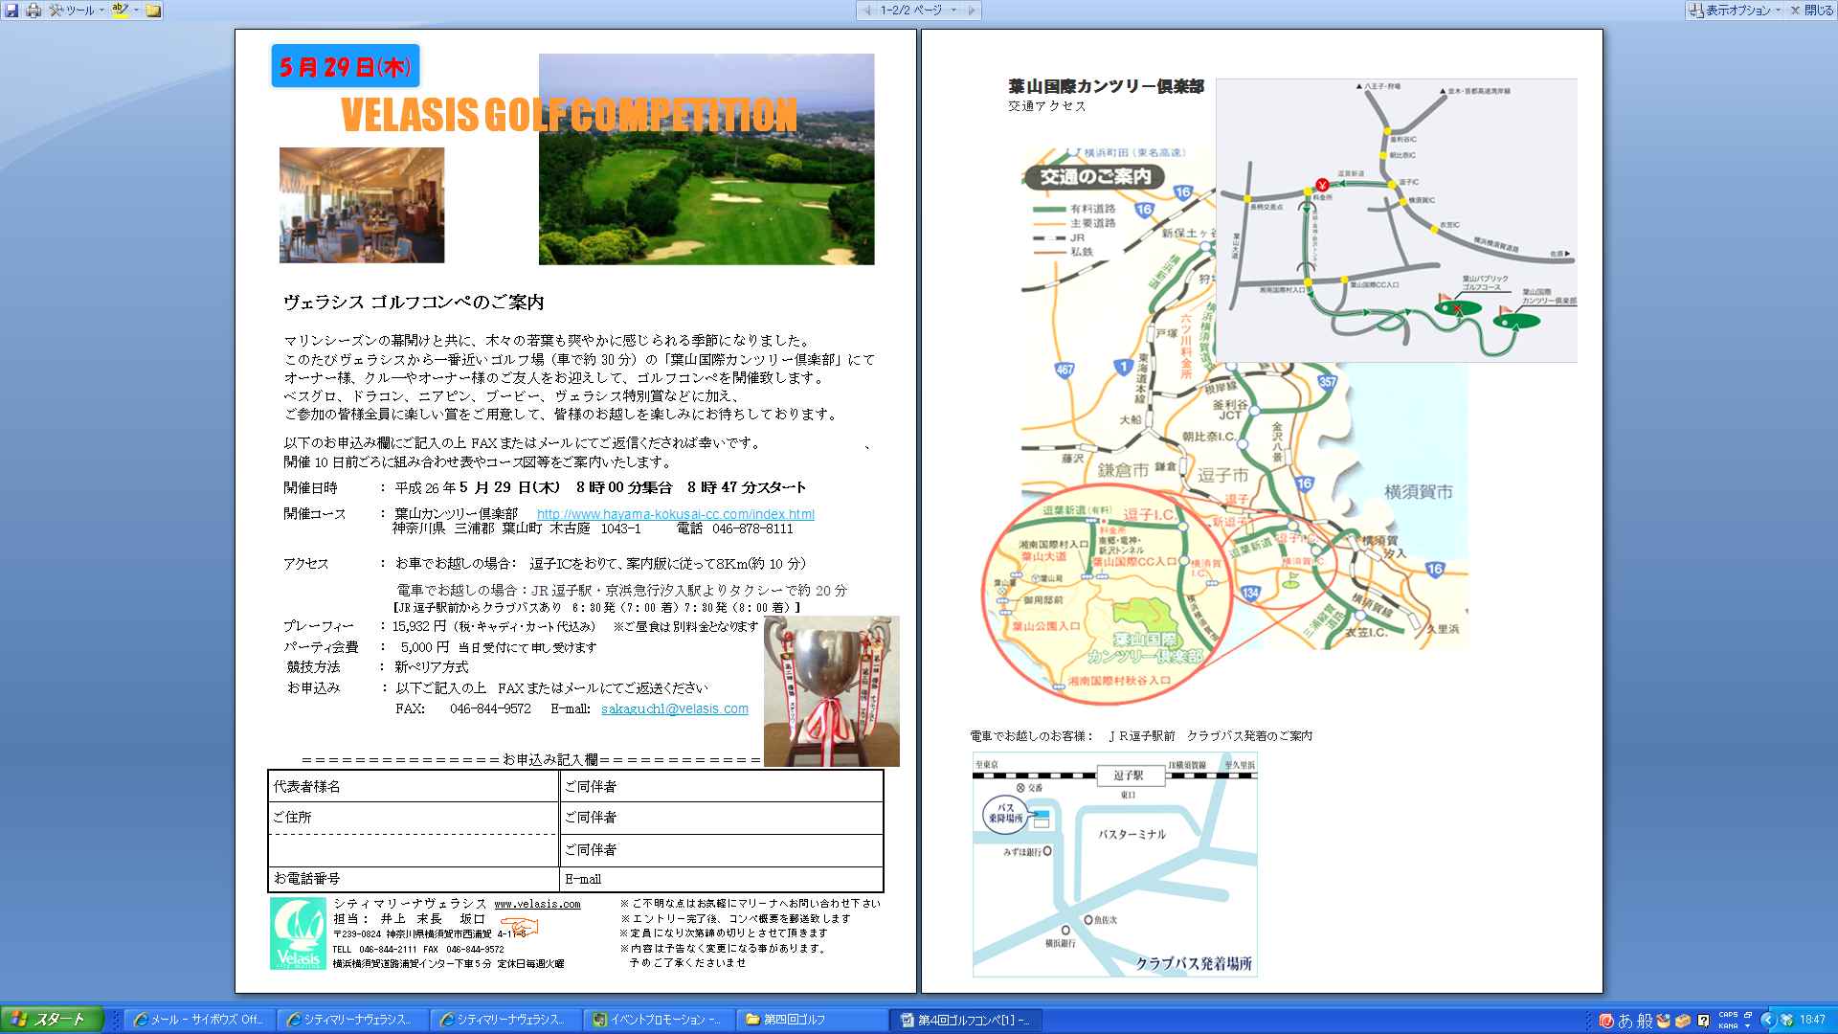Click the language bar restore icon

click(1748, 1015)
